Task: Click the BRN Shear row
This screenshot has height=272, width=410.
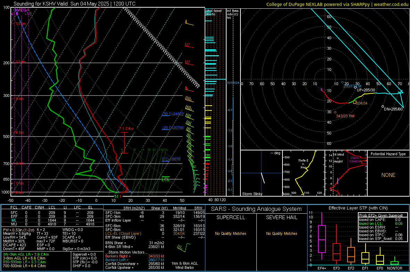Action: [135, 243]
